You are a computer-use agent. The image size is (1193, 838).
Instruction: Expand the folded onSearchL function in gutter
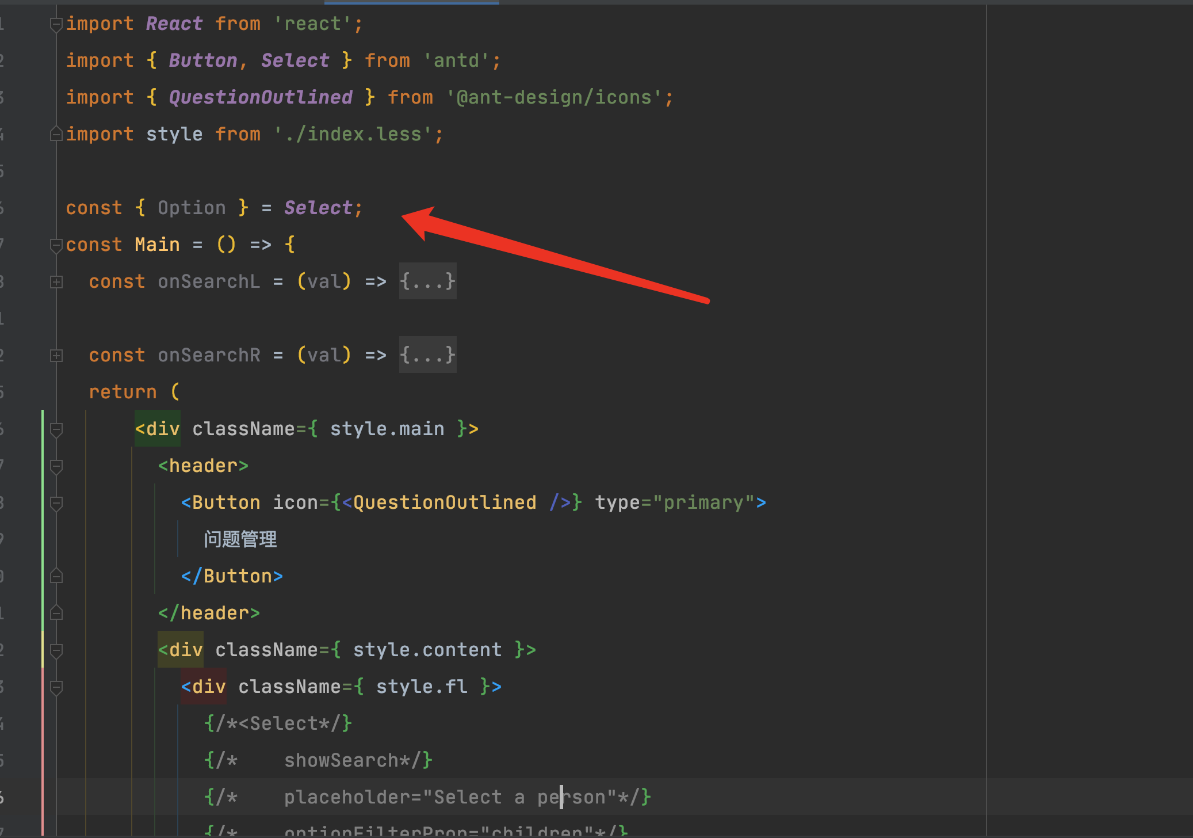tap(56, 282)
